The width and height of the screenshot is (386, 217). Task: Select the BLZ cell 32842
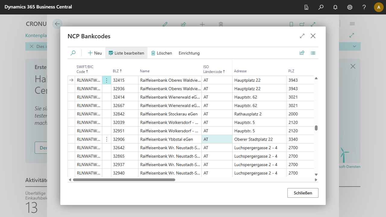pos(125,114)
